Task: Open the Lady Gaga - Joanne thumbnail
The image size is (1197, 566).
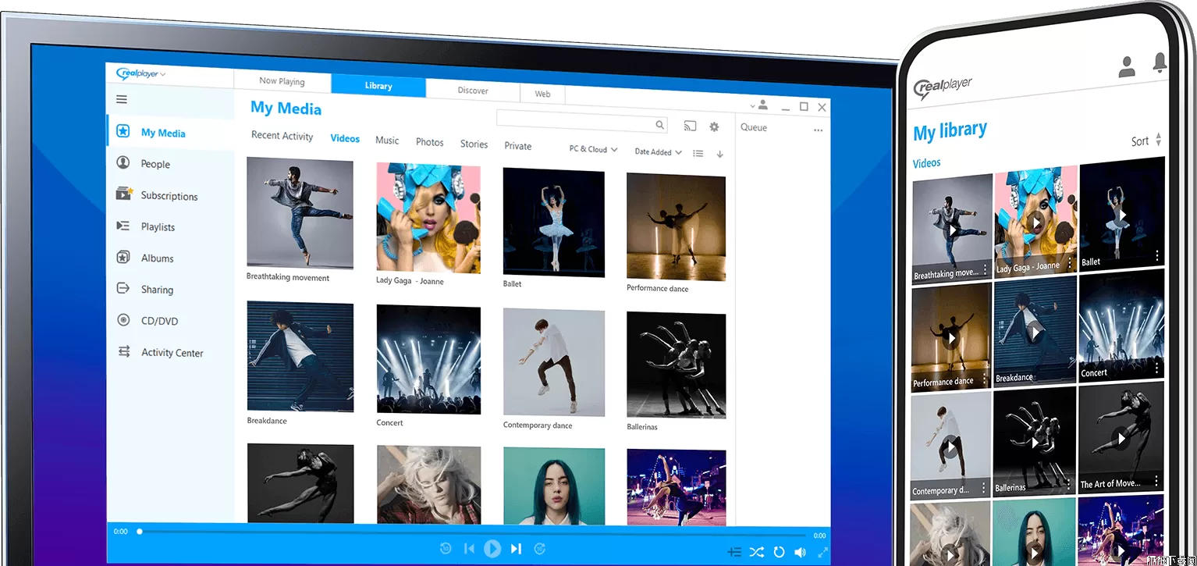Action: pyautogui.click(x=428, y=218)
